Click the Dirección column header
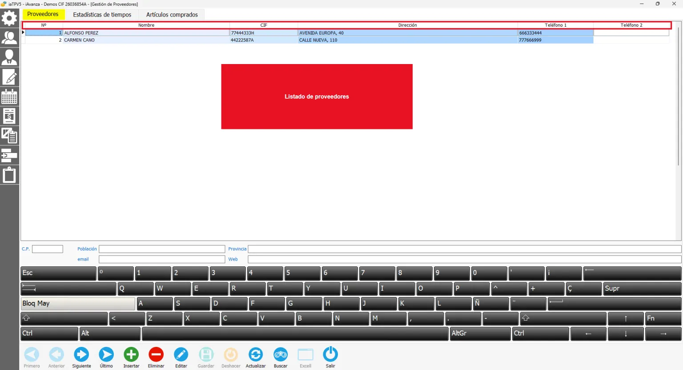 pos(407,25)
